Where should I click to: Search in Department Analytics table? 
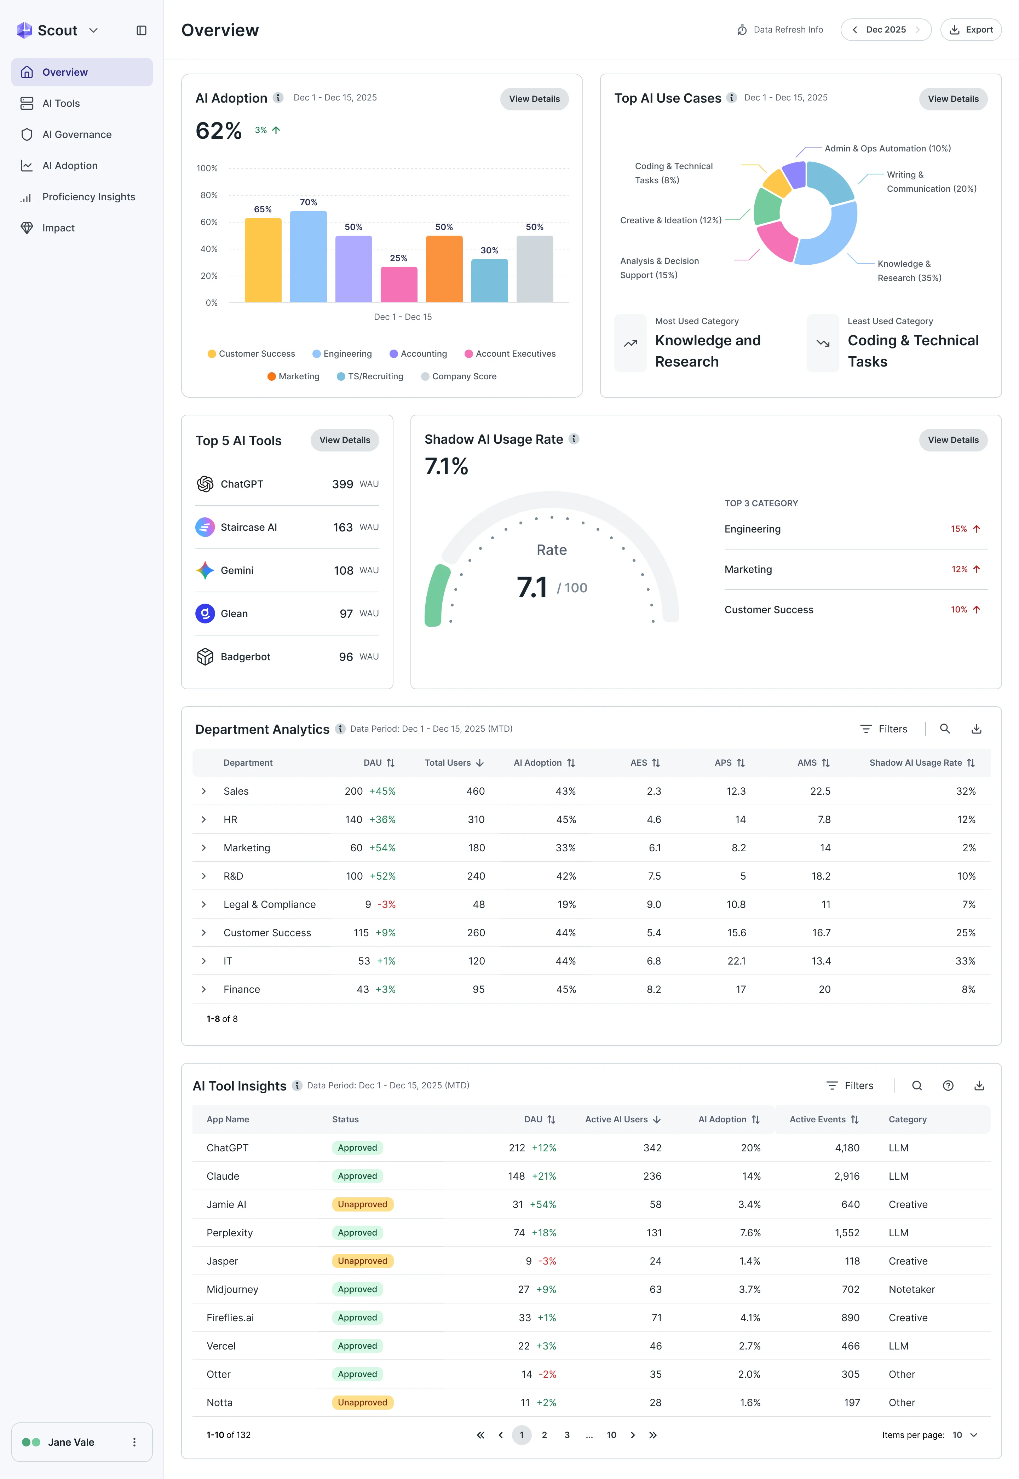[945, 729]
